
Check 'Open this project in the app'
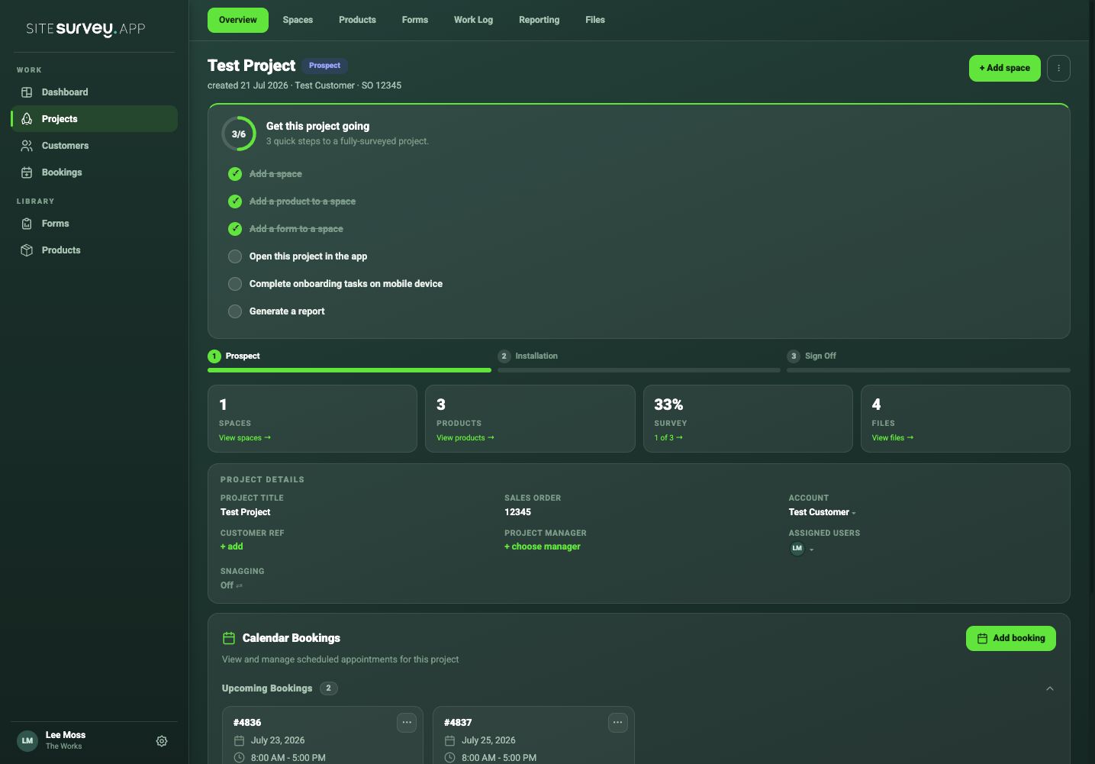[x=235, y=256]
